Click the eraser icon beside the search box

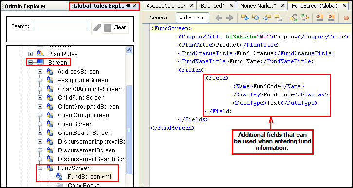pyautogui.click(x=97, y=28)
